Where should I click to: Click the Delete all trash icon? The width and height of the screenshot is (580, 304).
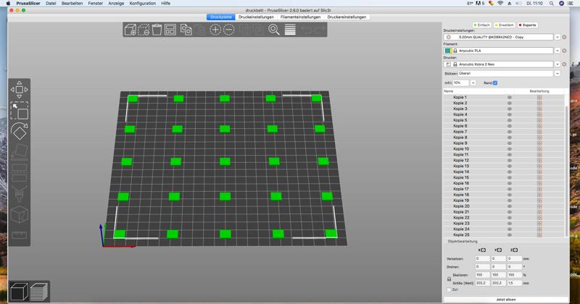[x=157, y=30]
